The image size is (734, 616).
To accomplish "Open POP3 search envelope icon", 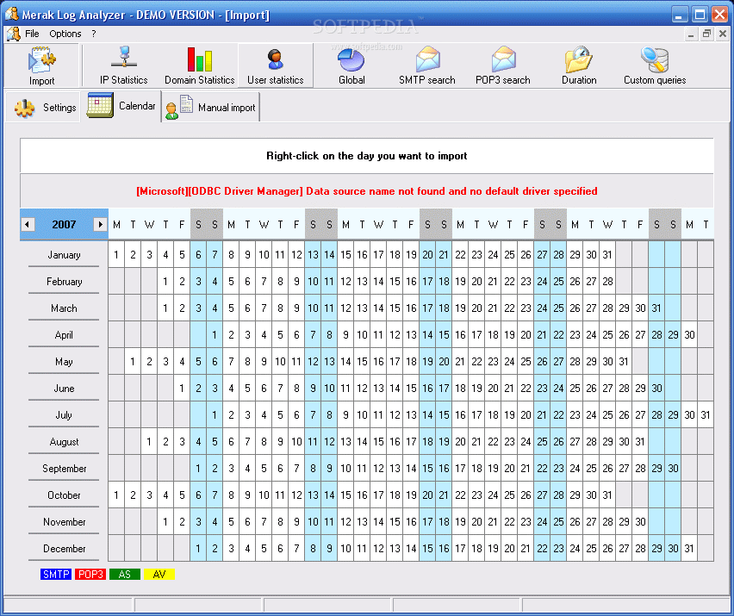I will [503, 59].
